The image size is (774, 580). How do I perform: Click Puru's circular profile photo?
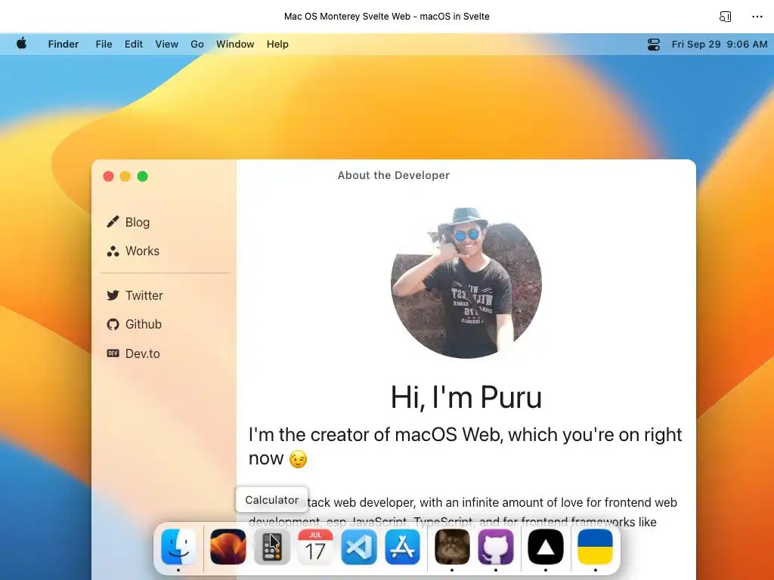click(466, 282)
